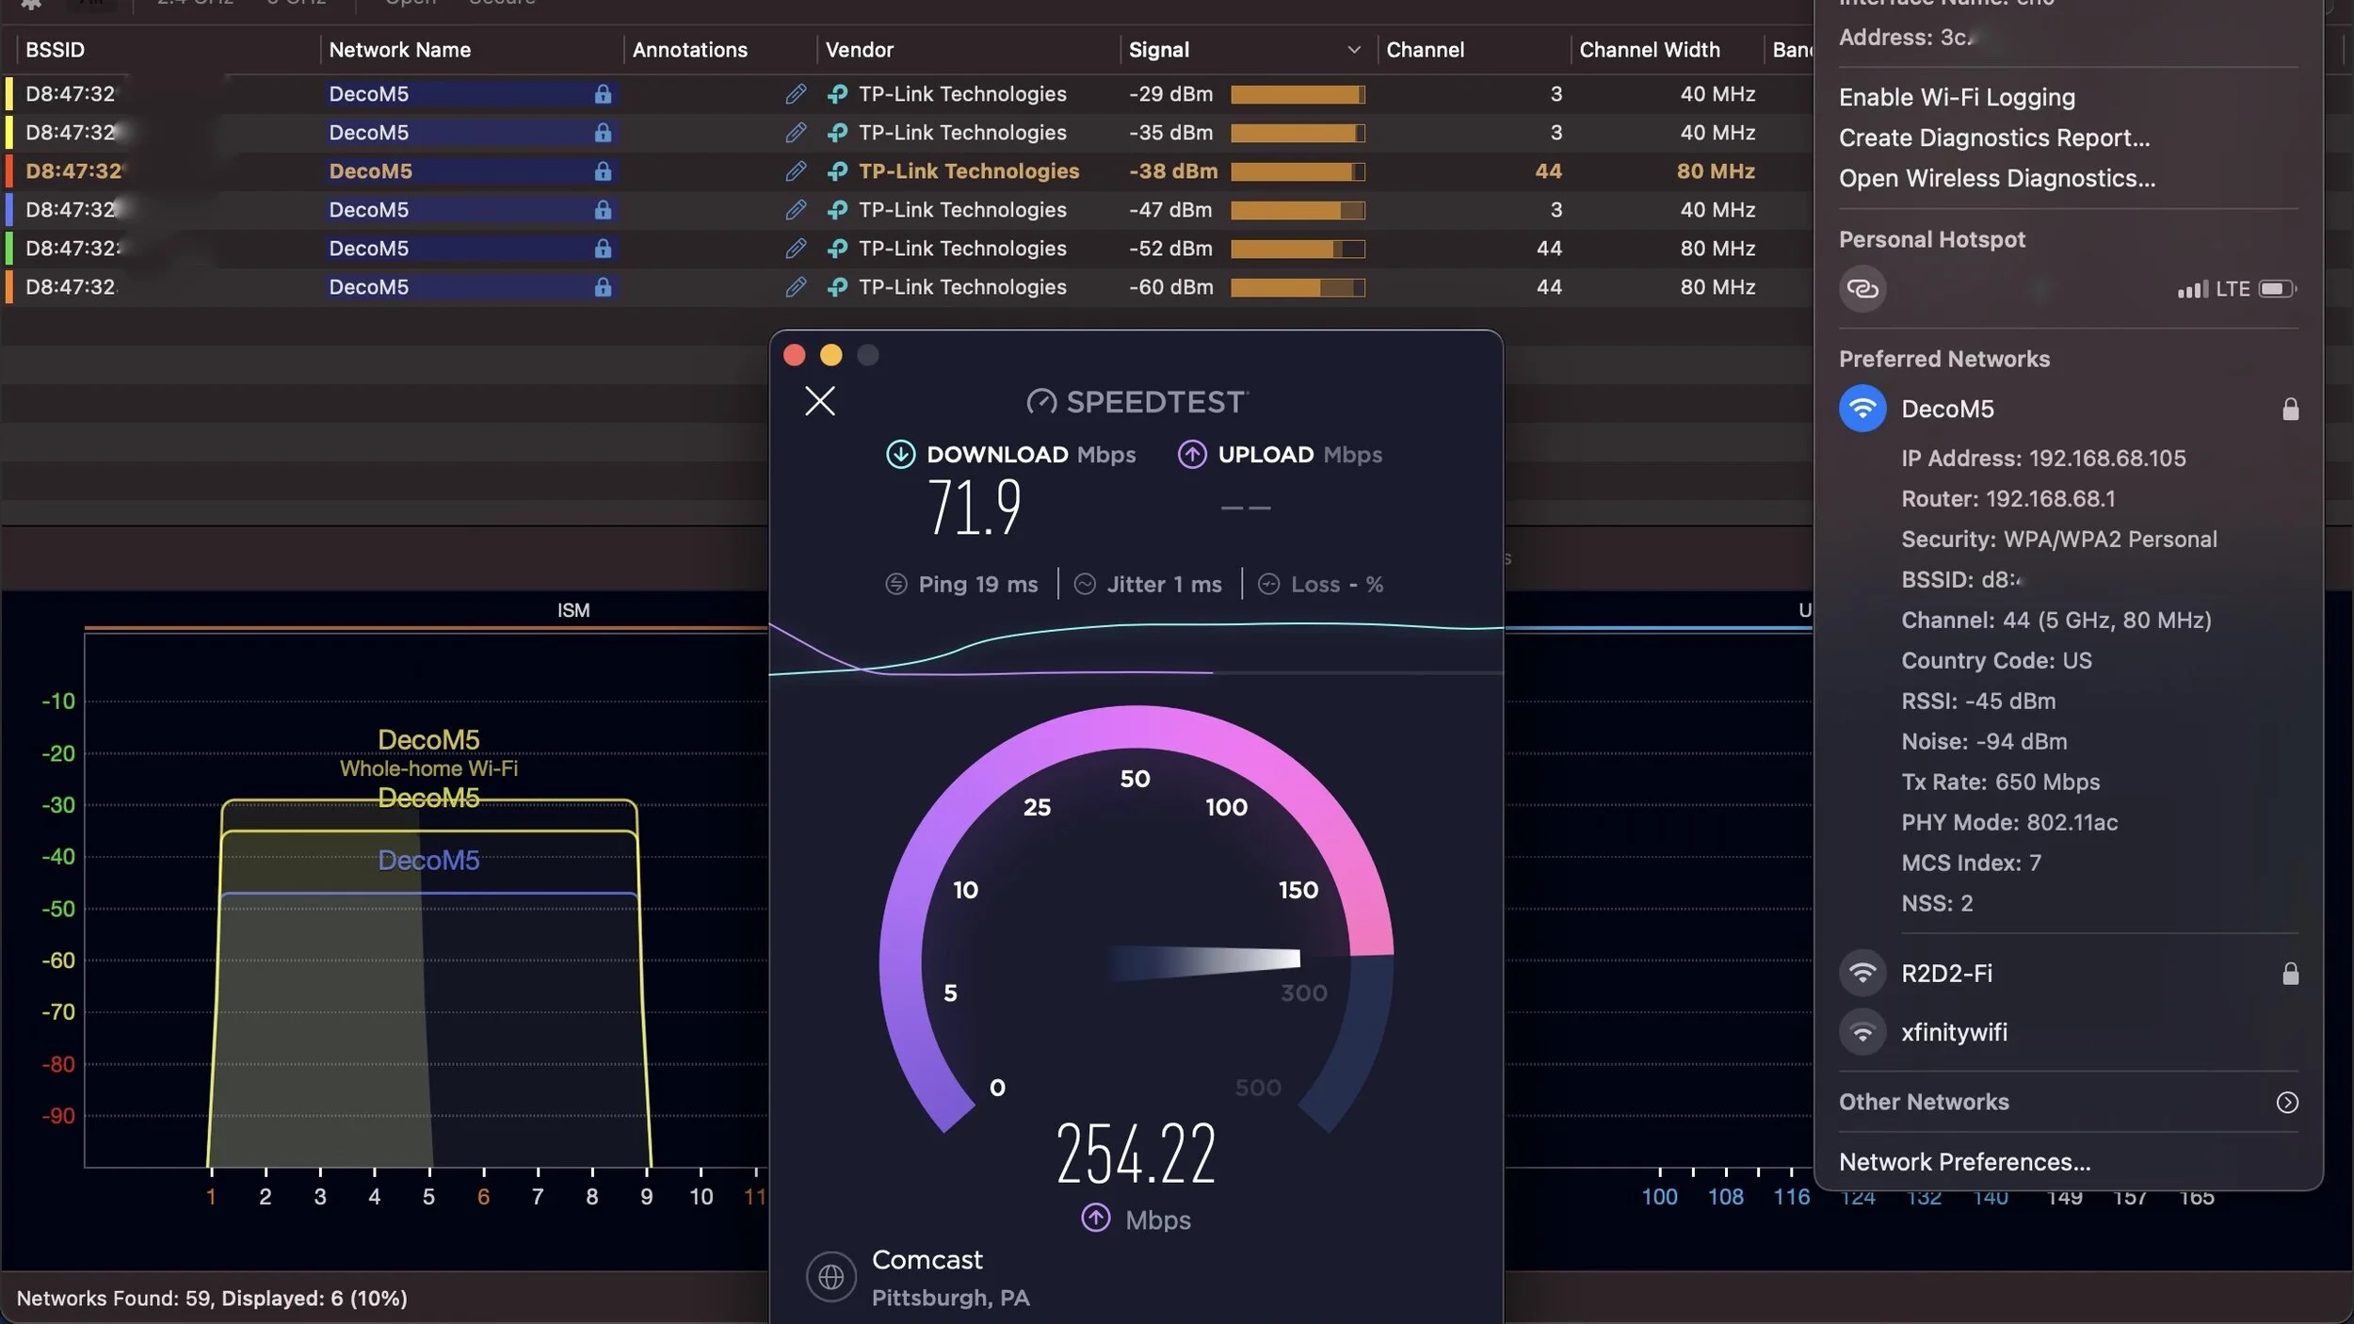Click the download arrow icon in Speedtest
The width and height of the screenshot is (2354, 1324).
pos(900,454)
